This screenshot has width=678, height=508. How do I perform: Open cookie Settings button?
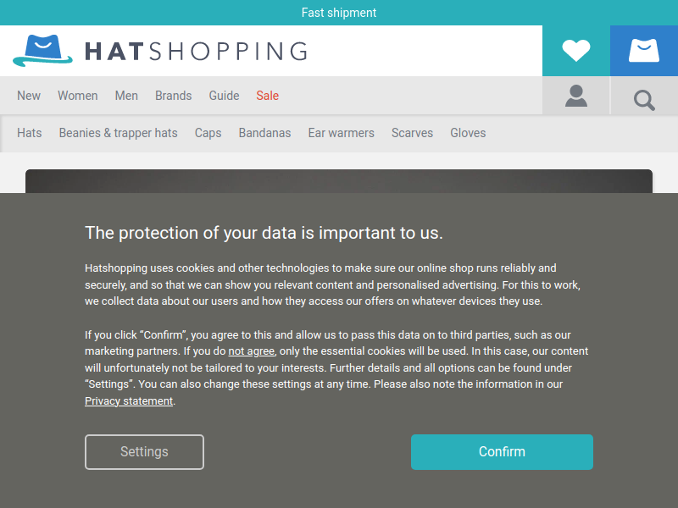tap(144, 452)
